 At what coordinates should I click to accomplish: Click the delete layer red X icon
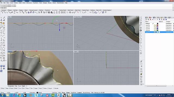(150, 19)
